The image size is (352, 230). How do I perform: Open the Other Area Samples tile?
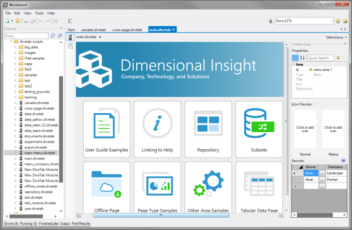[209, 187]
